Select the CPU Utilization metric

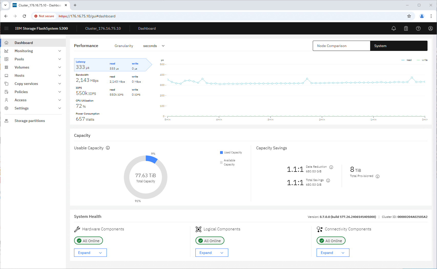coord(85,104)
